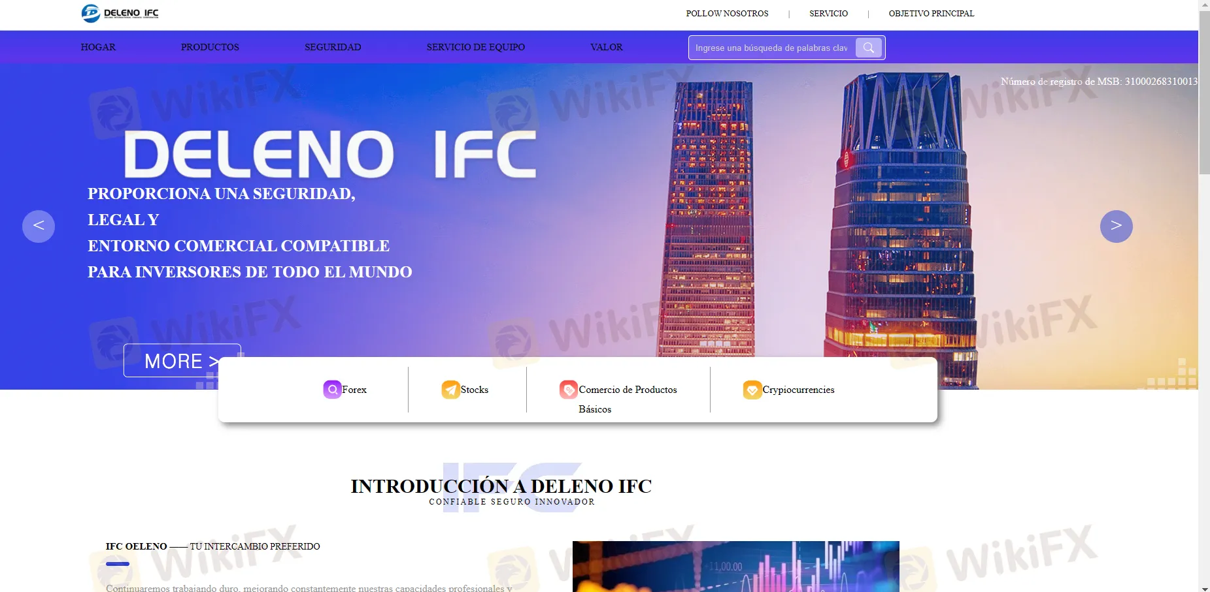Click the search magnifier button
Screen dimensions: 1210x592
(869, 48)
